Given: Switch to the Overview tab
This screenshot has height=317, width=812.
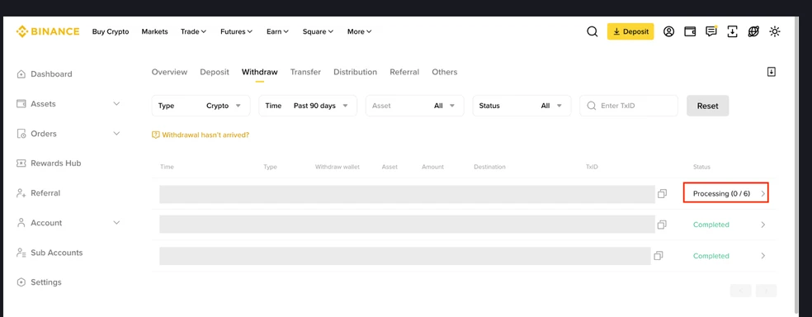Looking at the screenshot, I should (x=169, y=72).
